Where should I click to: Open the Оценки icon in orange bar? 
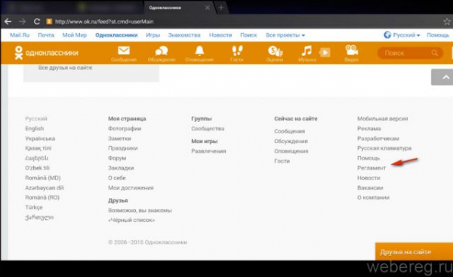click(275, 51)
